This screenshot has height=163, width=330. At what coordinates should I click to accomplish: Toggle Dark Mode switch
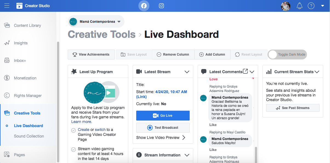click(x=287, y=55)
